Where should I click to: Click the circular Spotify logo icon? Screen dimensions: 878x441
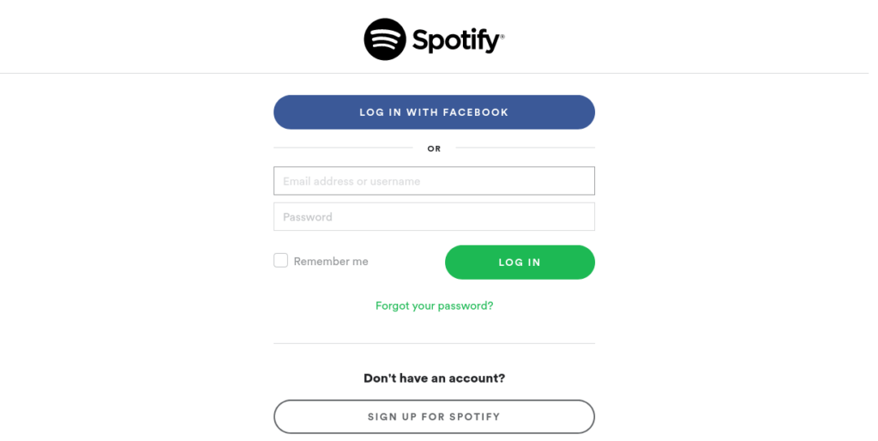click(385, 39)
